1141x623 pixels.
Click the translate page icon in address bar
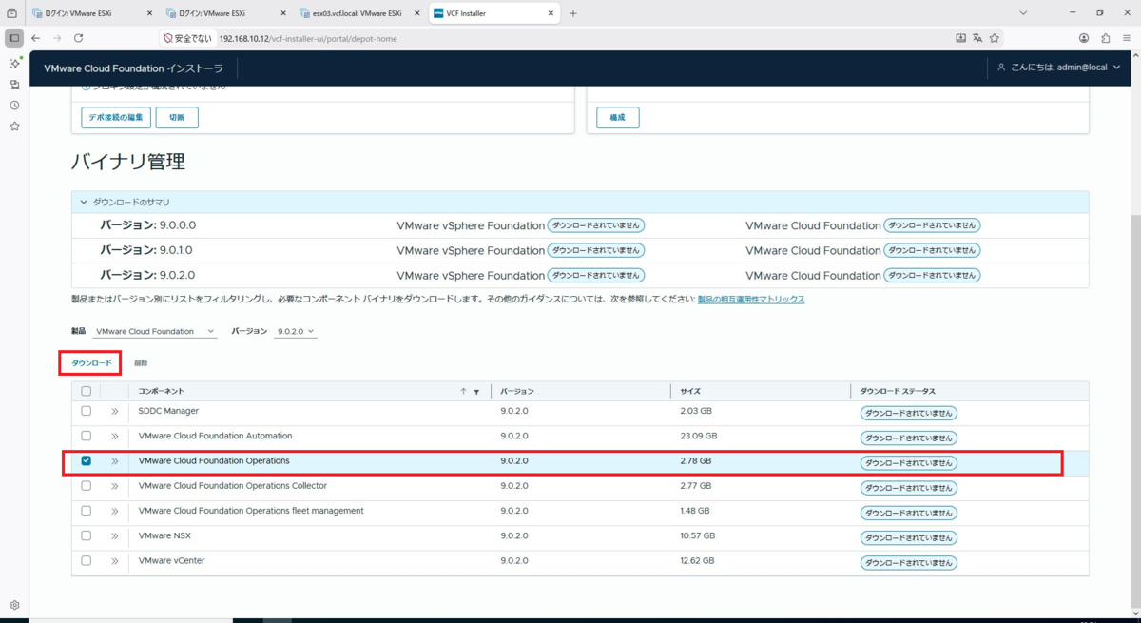click(x=977, y=38)
